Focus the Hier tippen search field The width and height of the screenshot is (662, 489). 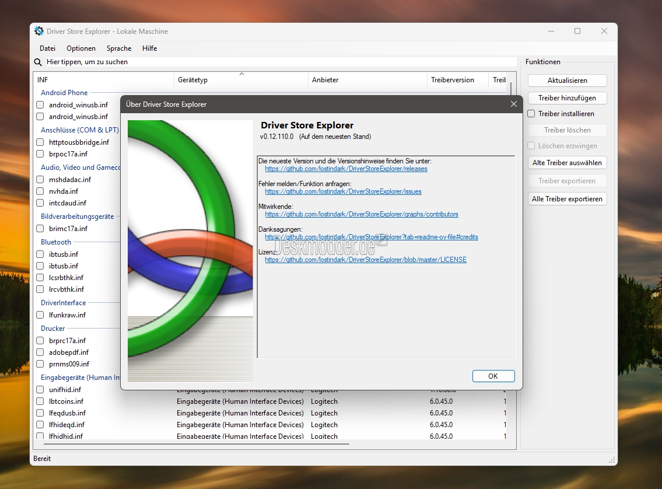[x=281, y=62]
